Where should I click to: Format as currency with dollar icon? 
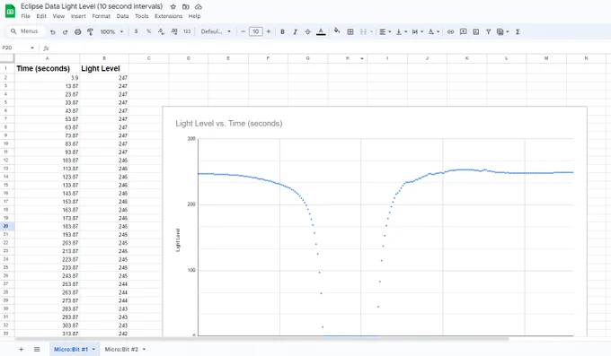[136, 31]
